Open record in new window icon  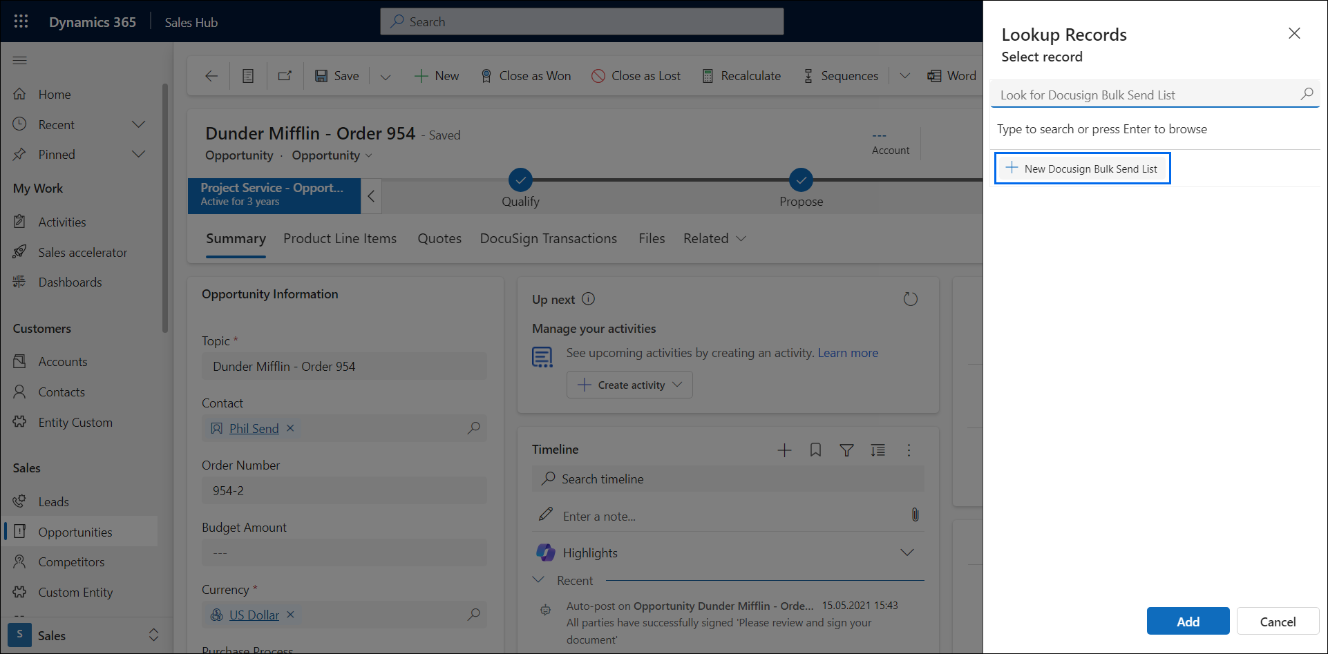point(285,76)
